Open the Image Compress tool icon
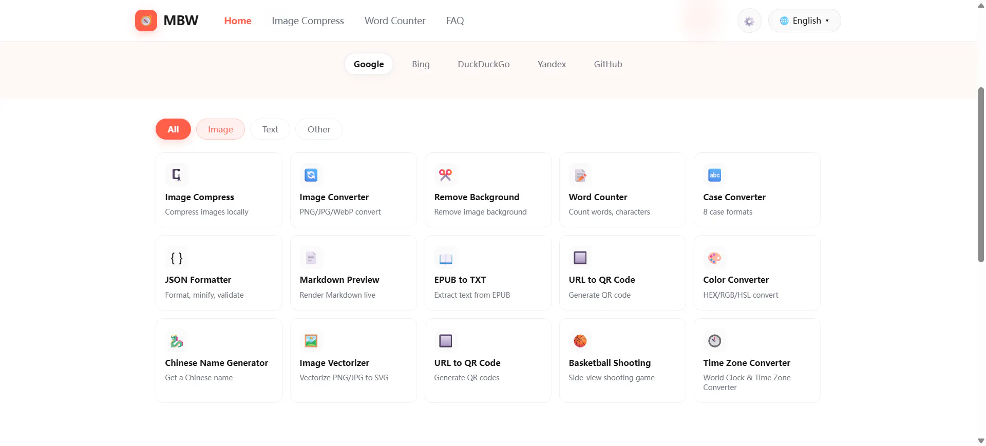 pyautogui.click(x=177, y=175)
